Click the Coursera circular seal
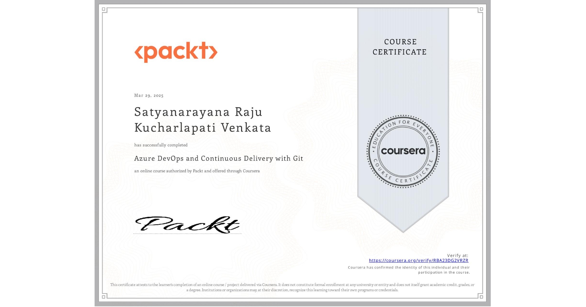This screenshot has width=586, height=307. tap(403, 152)
